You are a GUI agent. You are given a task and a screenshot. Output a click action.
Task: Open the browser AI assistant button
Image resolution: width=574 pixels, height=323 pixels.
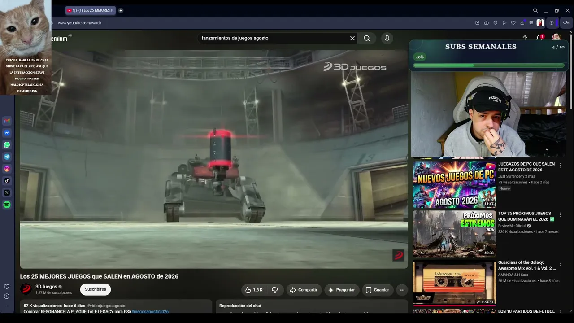tap(566, 23)
